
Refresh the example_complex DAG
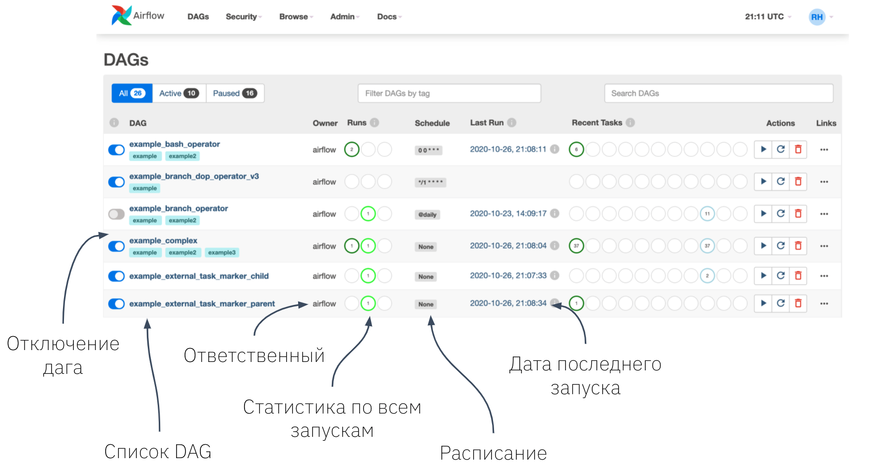pyautogui.click(x=781, y=246)
